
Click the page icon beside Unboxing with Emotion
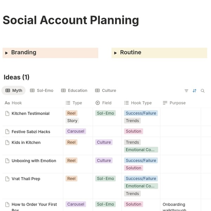pos(7,161)
